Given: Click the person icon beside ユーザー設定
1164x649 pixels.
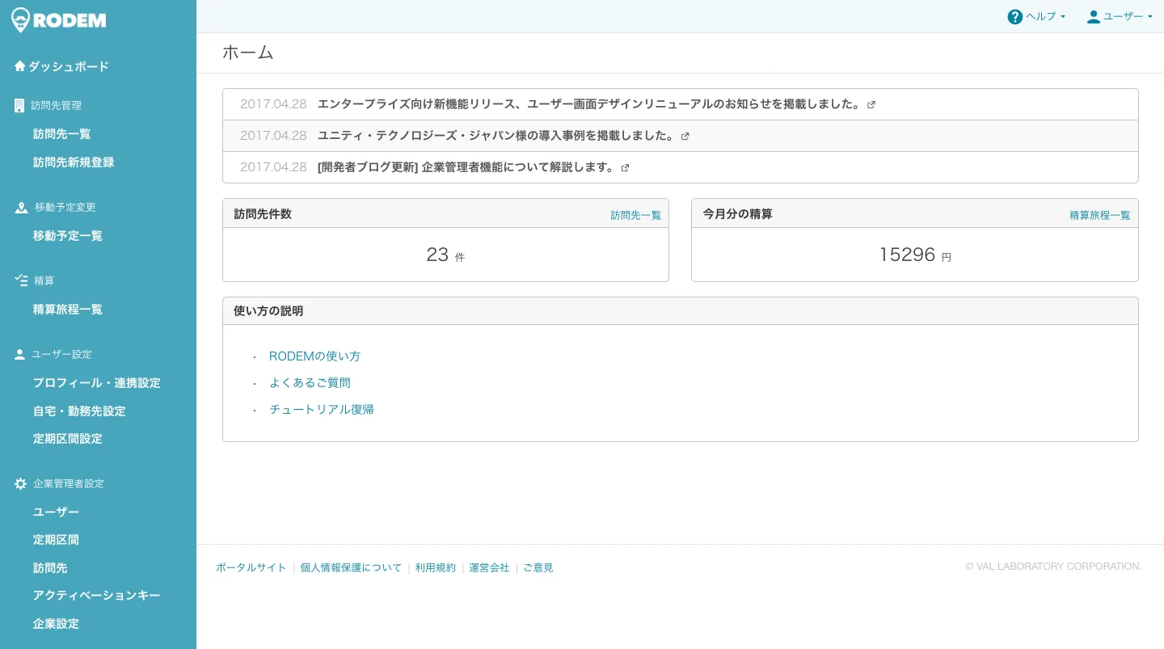Looking at the screenshot, I should pos(20,354).
